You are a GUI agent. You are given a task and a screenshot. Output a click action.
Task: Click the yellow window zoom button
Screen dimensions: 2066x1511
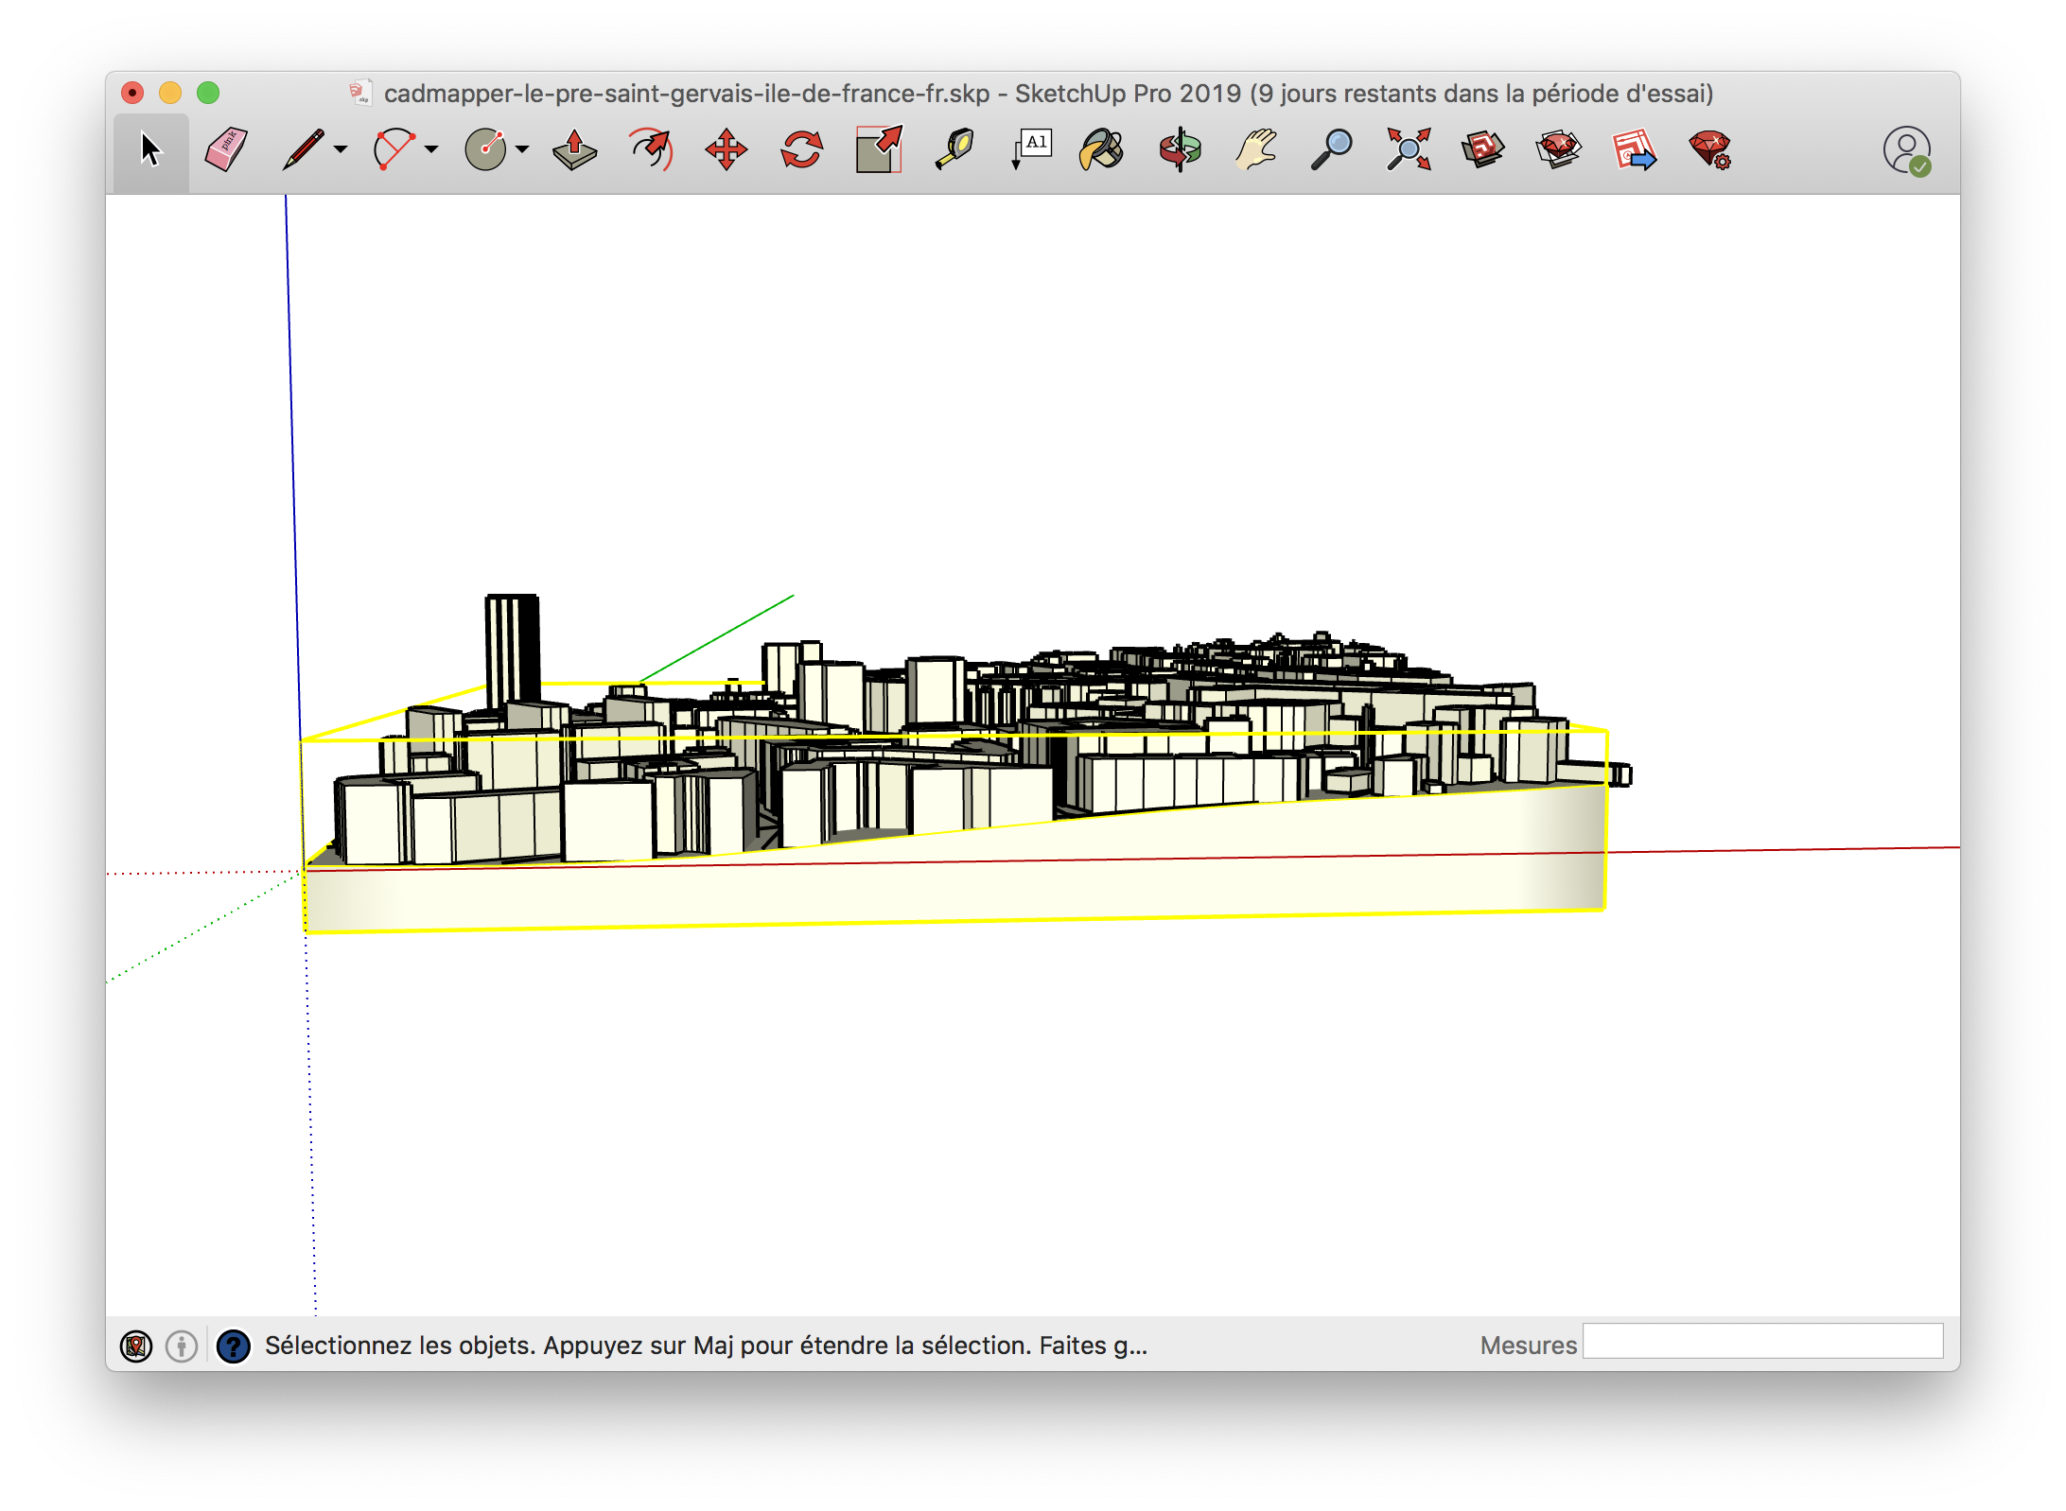click(170, 93)
